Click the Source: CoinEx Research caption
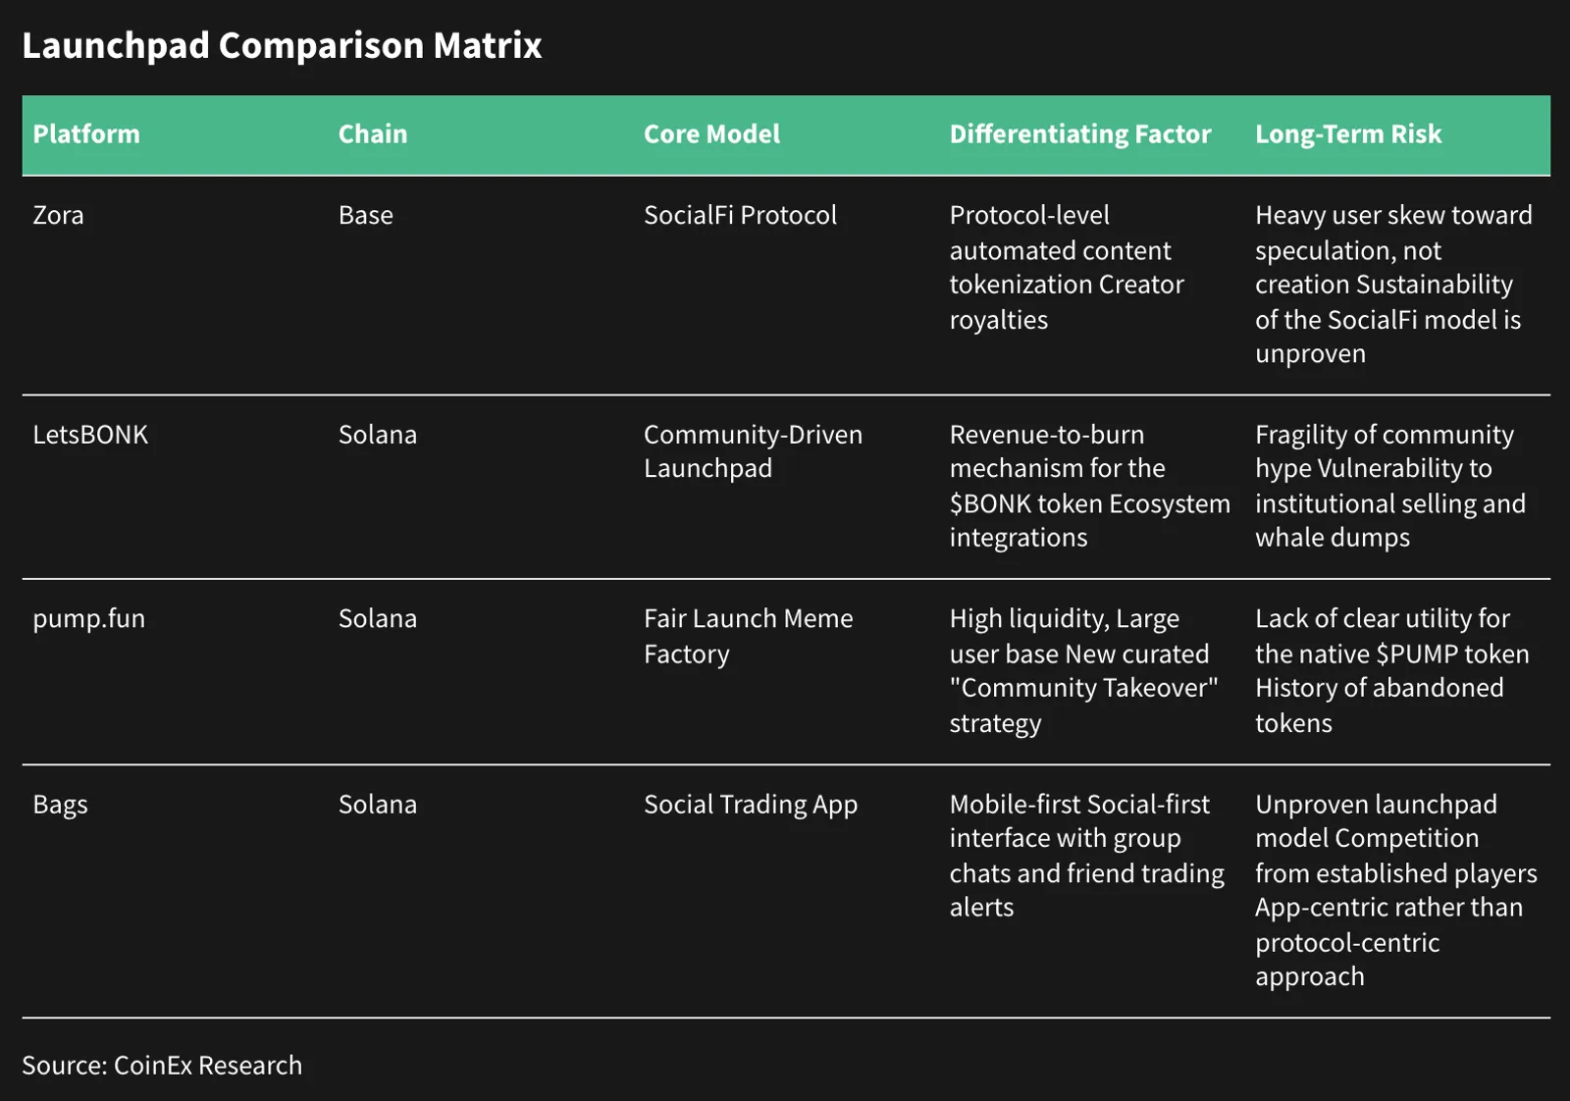The height and width of the screenshot is (1101, 1570). click(162, 1066)
